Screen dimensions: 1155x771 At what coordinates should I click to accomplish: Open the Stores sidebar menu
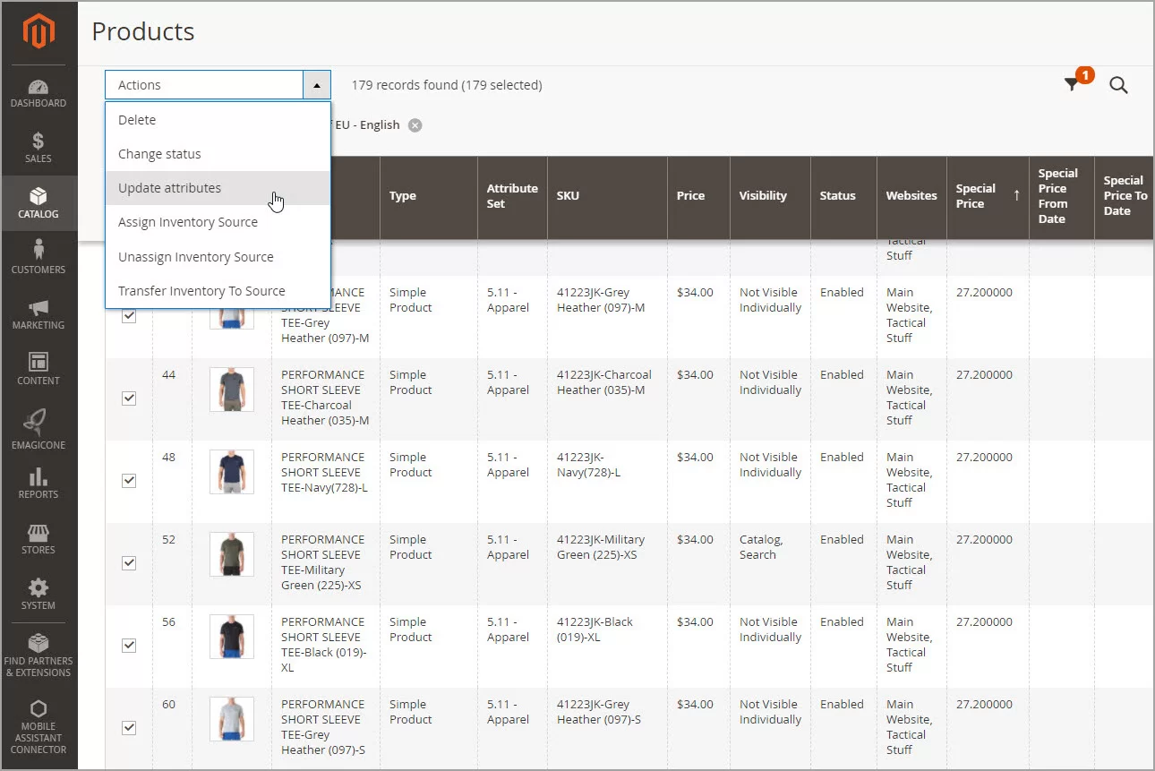click(x=38, y=540)
